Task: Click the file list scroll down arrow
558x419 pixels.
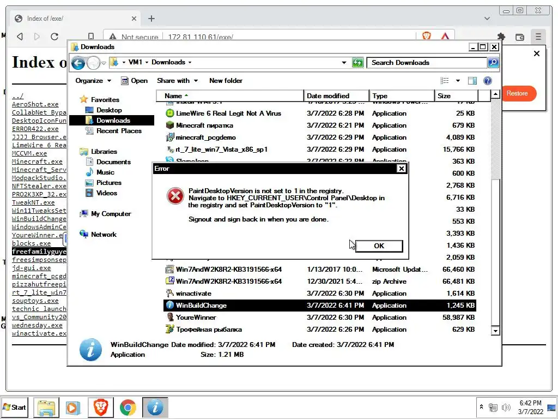Action: click(495, 331)
